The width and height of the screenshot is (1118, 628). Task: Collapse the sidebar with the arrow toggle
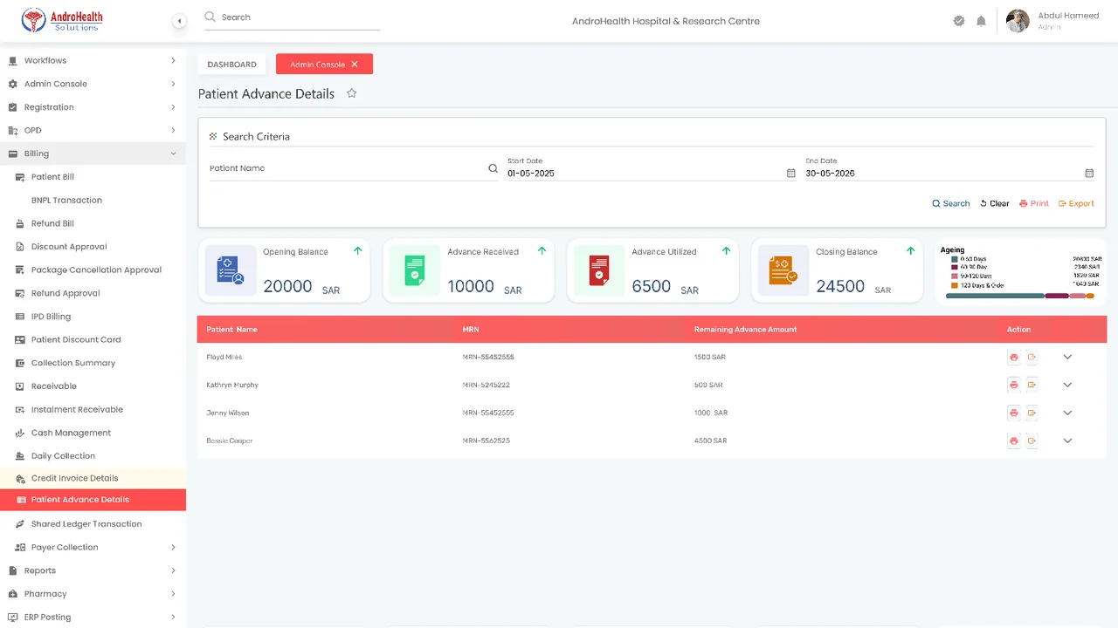click(179, 21)
